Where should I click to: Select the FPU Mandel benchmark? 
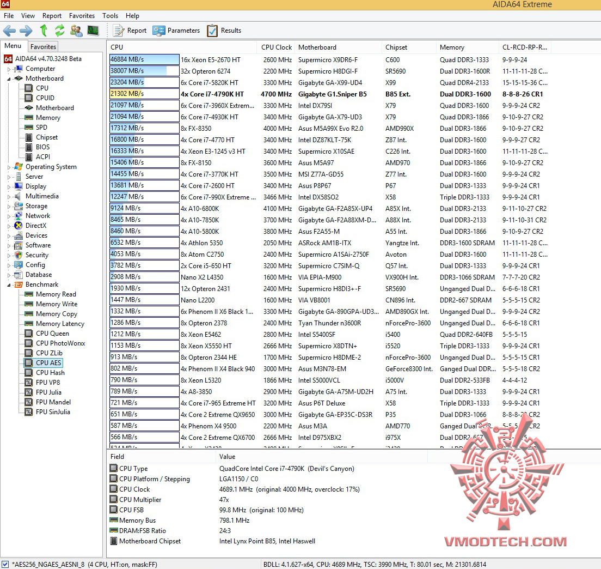53,402
